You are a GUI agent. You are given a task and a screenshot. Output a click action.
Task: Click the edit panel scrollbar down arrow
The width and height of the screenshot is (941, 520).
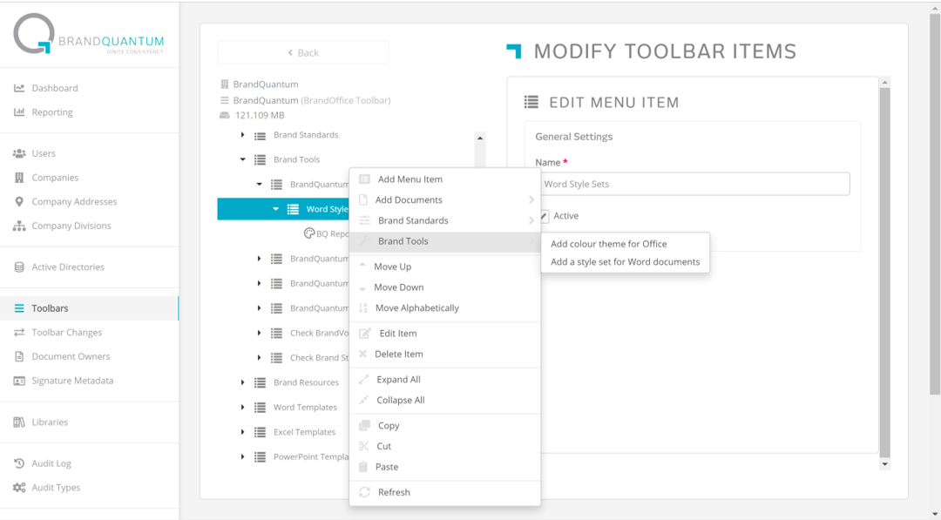pos(884,465)
